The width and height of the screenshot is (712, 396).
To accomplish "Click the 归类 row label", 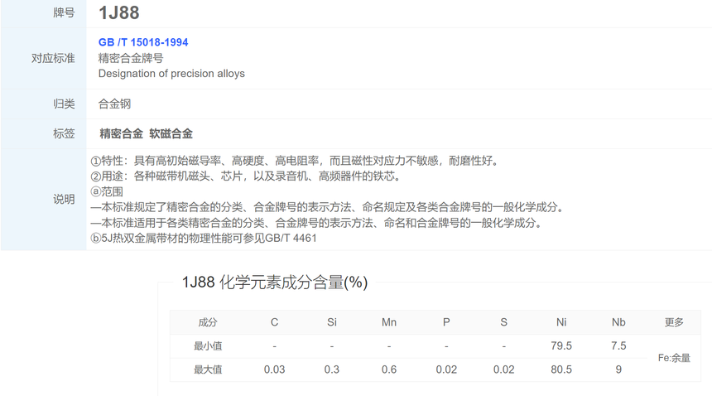I will pyautogui.click(x=64, y=104).
